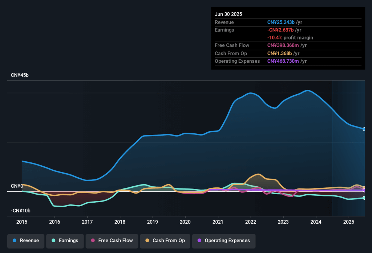Click the -CN¥10b y-axis label

pyautogui.click(x=21, y=211)
